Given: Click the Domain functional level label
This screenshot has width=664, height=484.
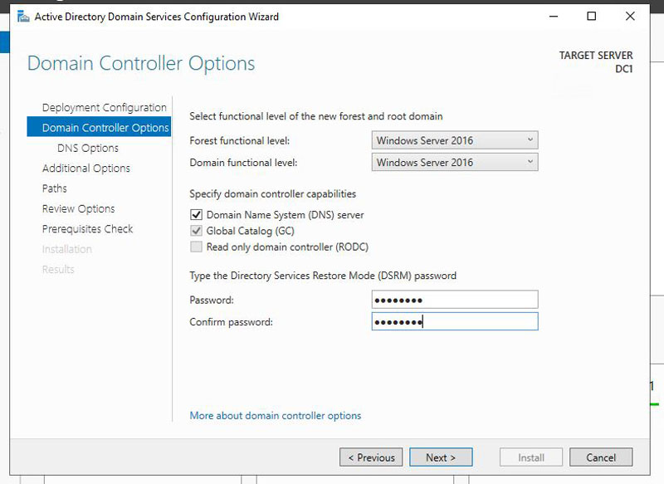Looking at the screenshot, I should pyautogui.click(x=243, y=163).
